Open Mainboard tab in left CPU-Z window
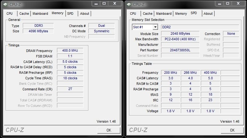This screenshot has height=138, width=247. pos(40,14)
